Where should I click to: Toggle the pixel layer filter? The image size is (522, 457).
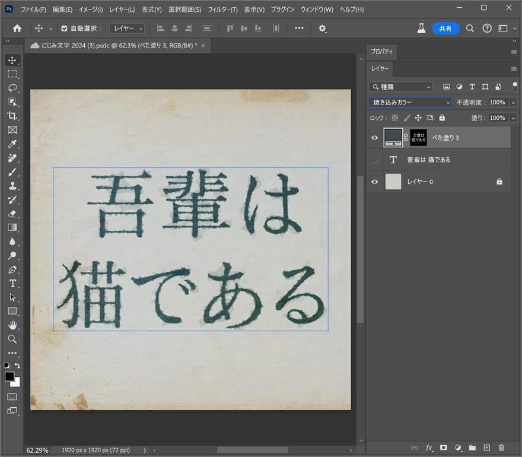click(447, 87)
